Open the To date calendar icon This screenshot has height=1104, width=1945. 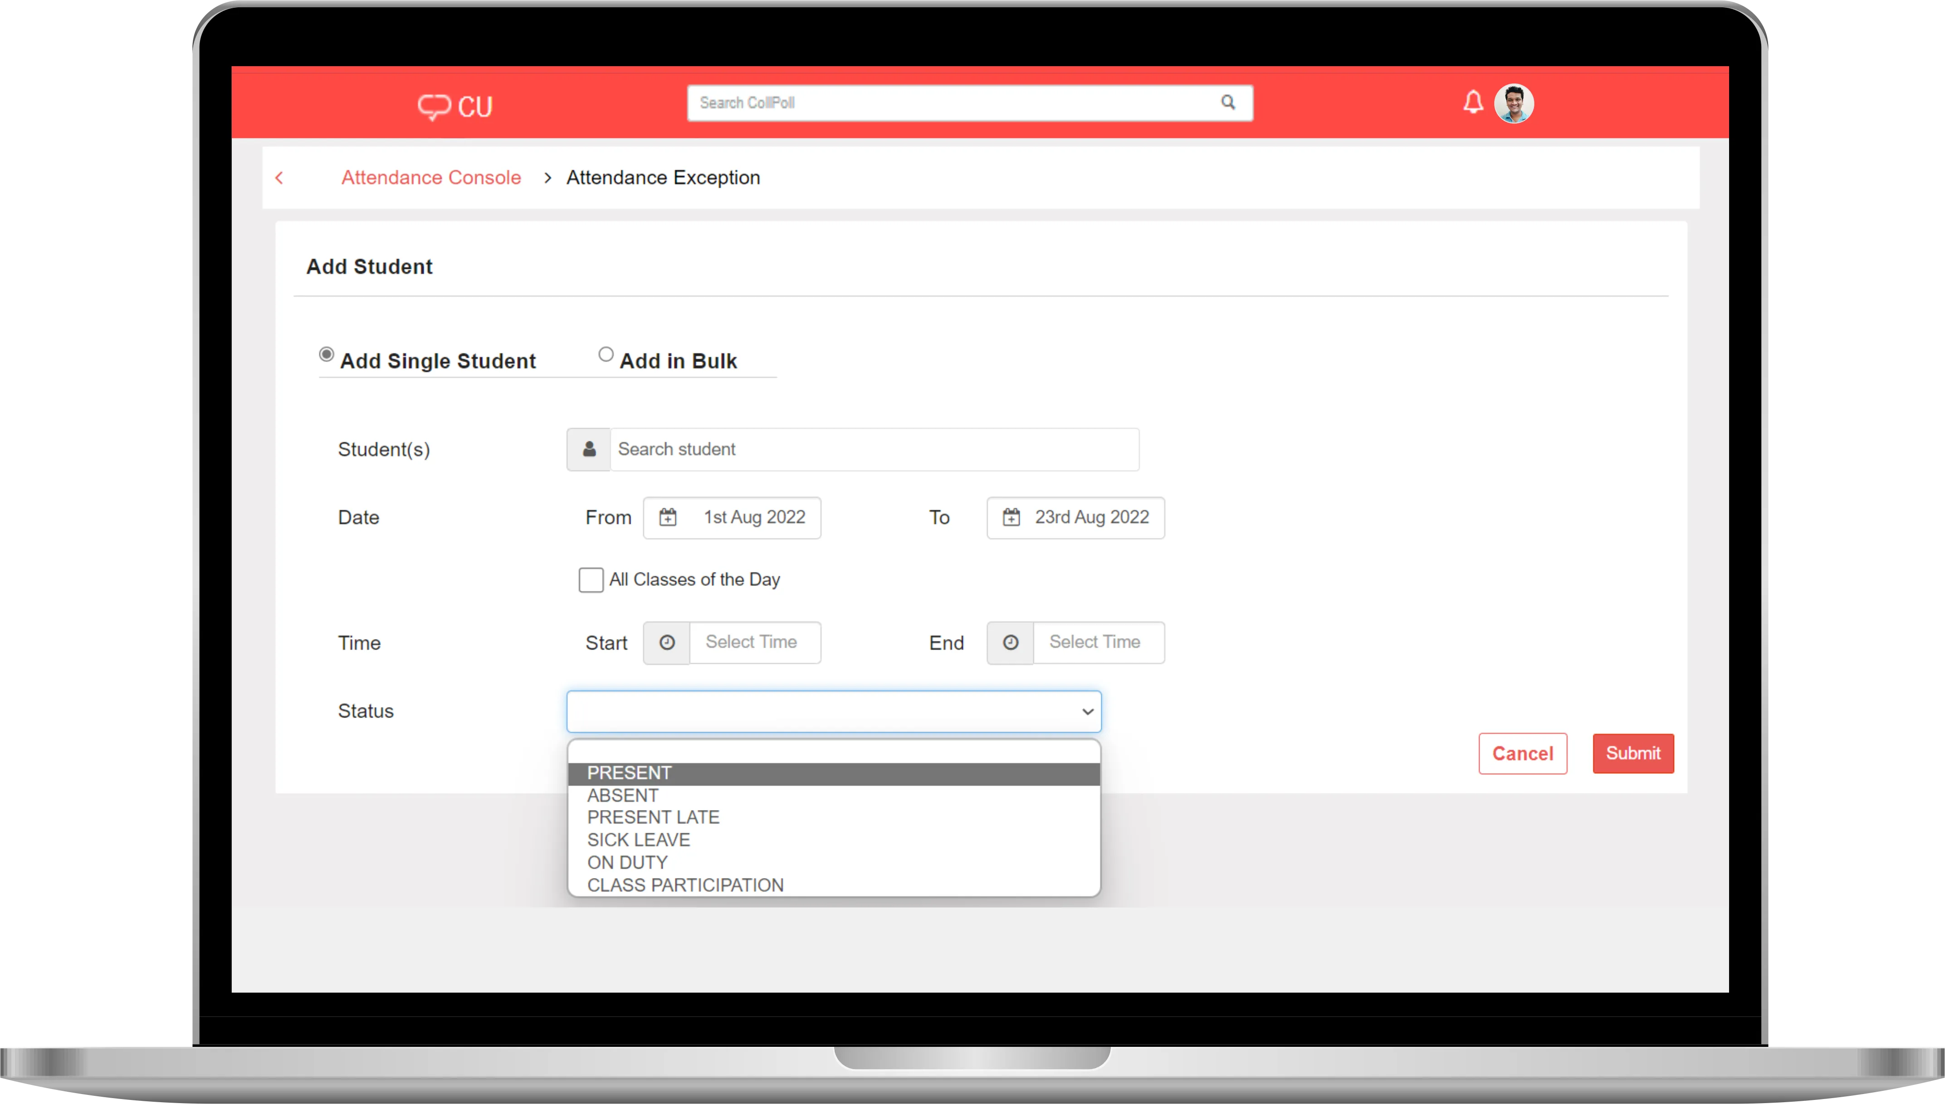point(1012,517)
